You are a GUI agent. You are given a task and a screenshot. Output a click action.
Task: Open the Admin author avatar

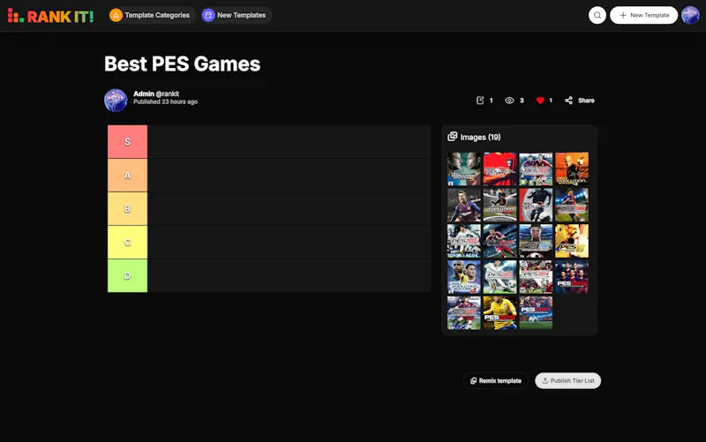(116, 100)
